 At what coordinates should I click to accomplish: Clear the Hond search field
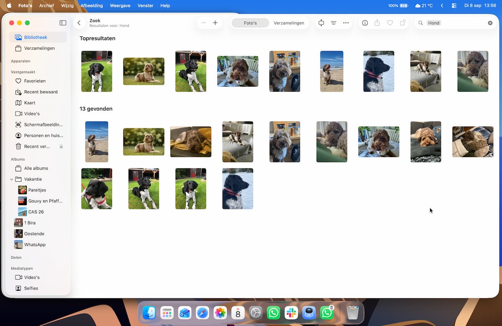click(x=490, y=23)
